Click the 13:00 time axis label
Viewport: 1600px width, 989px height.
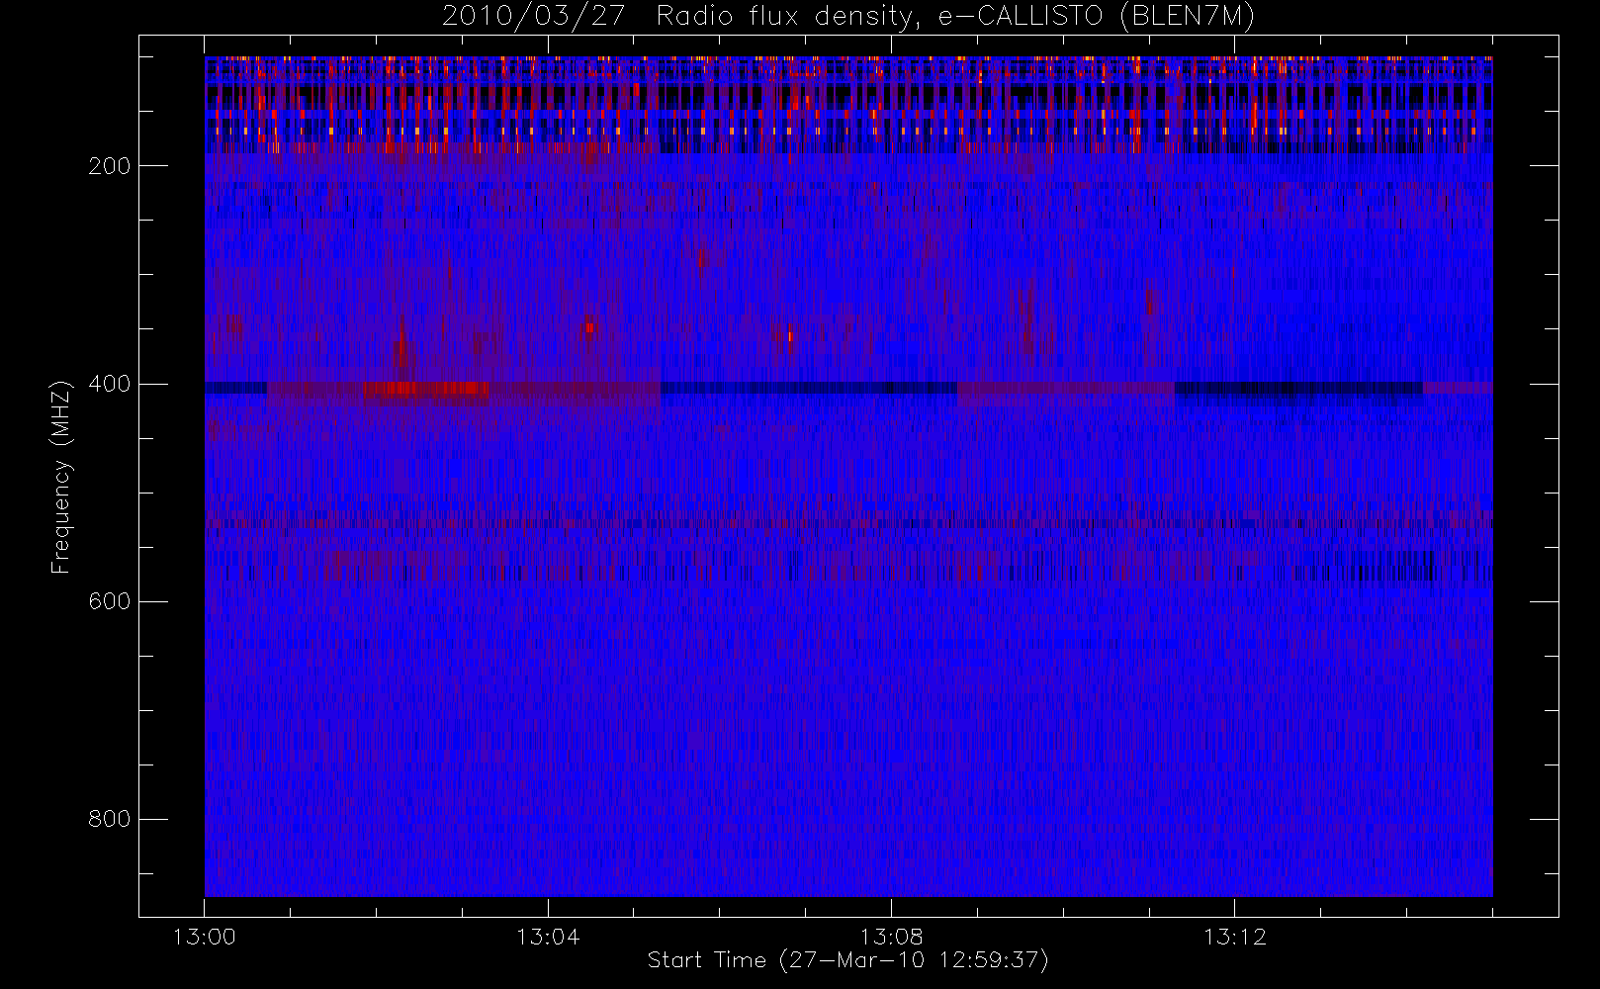pyautogui.click(x=204, y=937)
